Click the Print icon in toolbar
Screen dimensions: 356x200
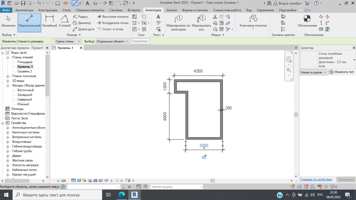[x=58, y=3]
